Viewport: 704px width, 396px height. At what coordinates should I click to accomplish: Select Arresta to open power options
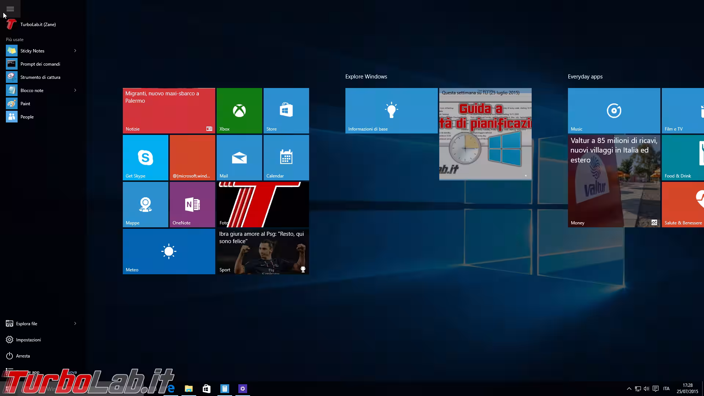click(x=23, y=356)
